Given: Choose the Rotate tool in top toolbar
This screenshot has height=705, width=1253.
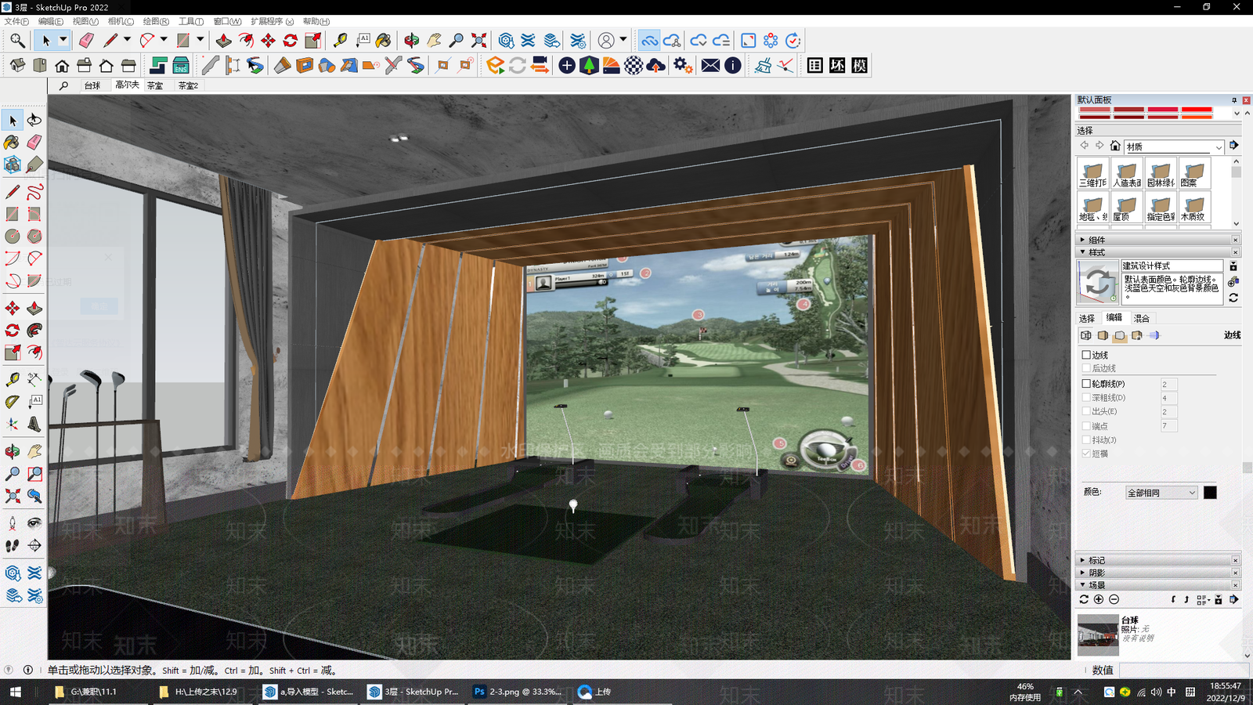Looking at the screenshot, I should (x=291, y=40).
